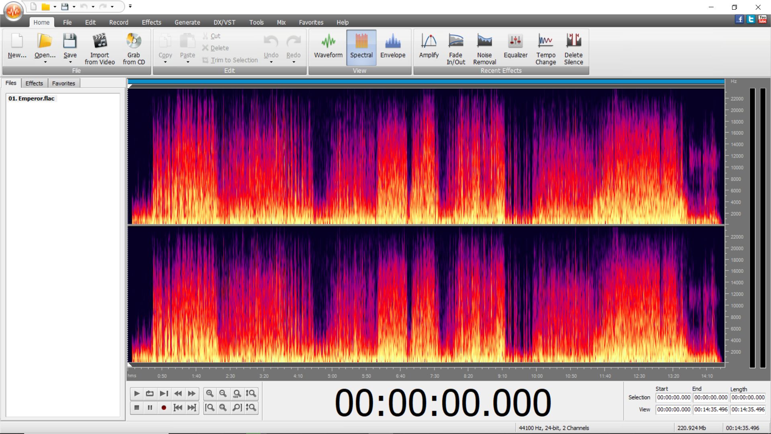Switch view to Waveform mode
Image resolution: width=771 pixels, height=434 pixels.
coord(328,47)
